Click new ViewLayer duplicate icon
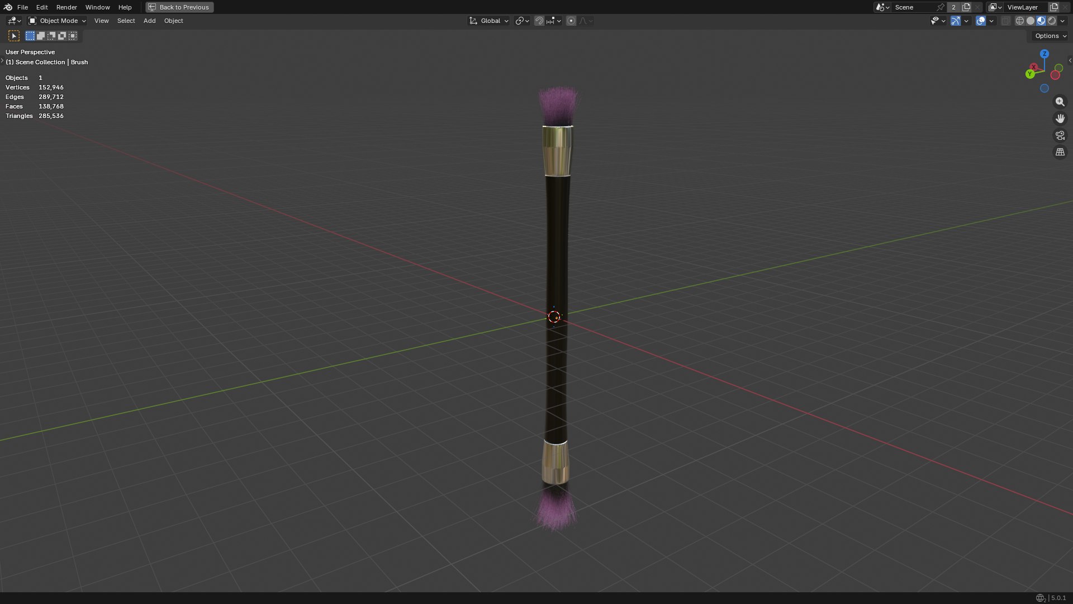This screenshot has width=1073, height=604. coord(1054,7)
